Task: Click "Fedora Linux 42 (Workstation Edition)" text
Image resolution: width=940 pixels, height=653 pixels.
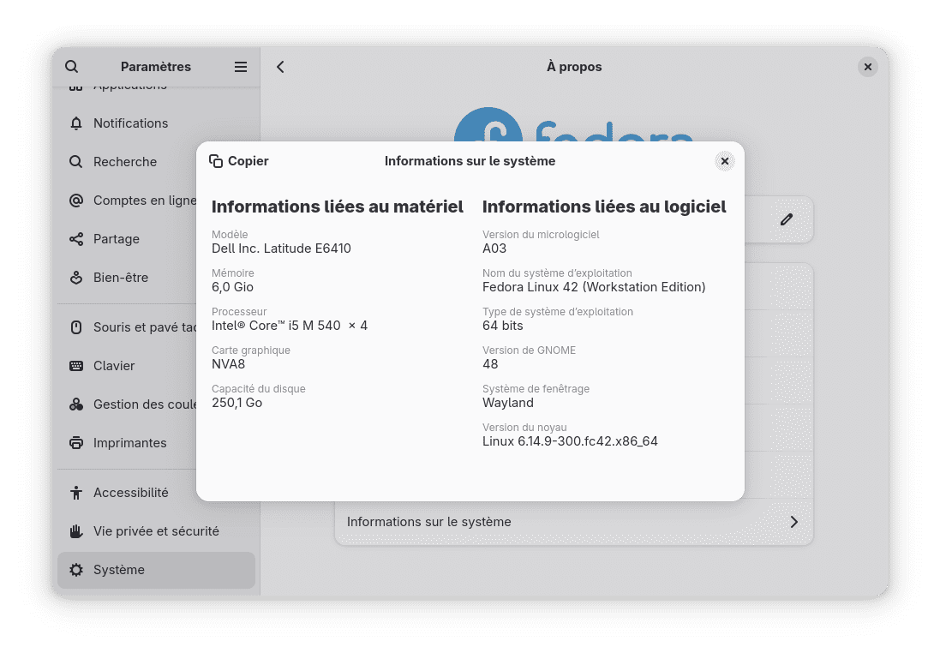Action: coord(594,286)
